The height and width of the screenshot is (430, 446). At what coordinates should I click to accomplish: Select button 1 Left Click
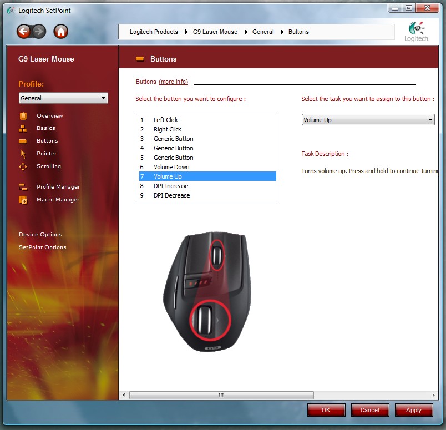207,120
